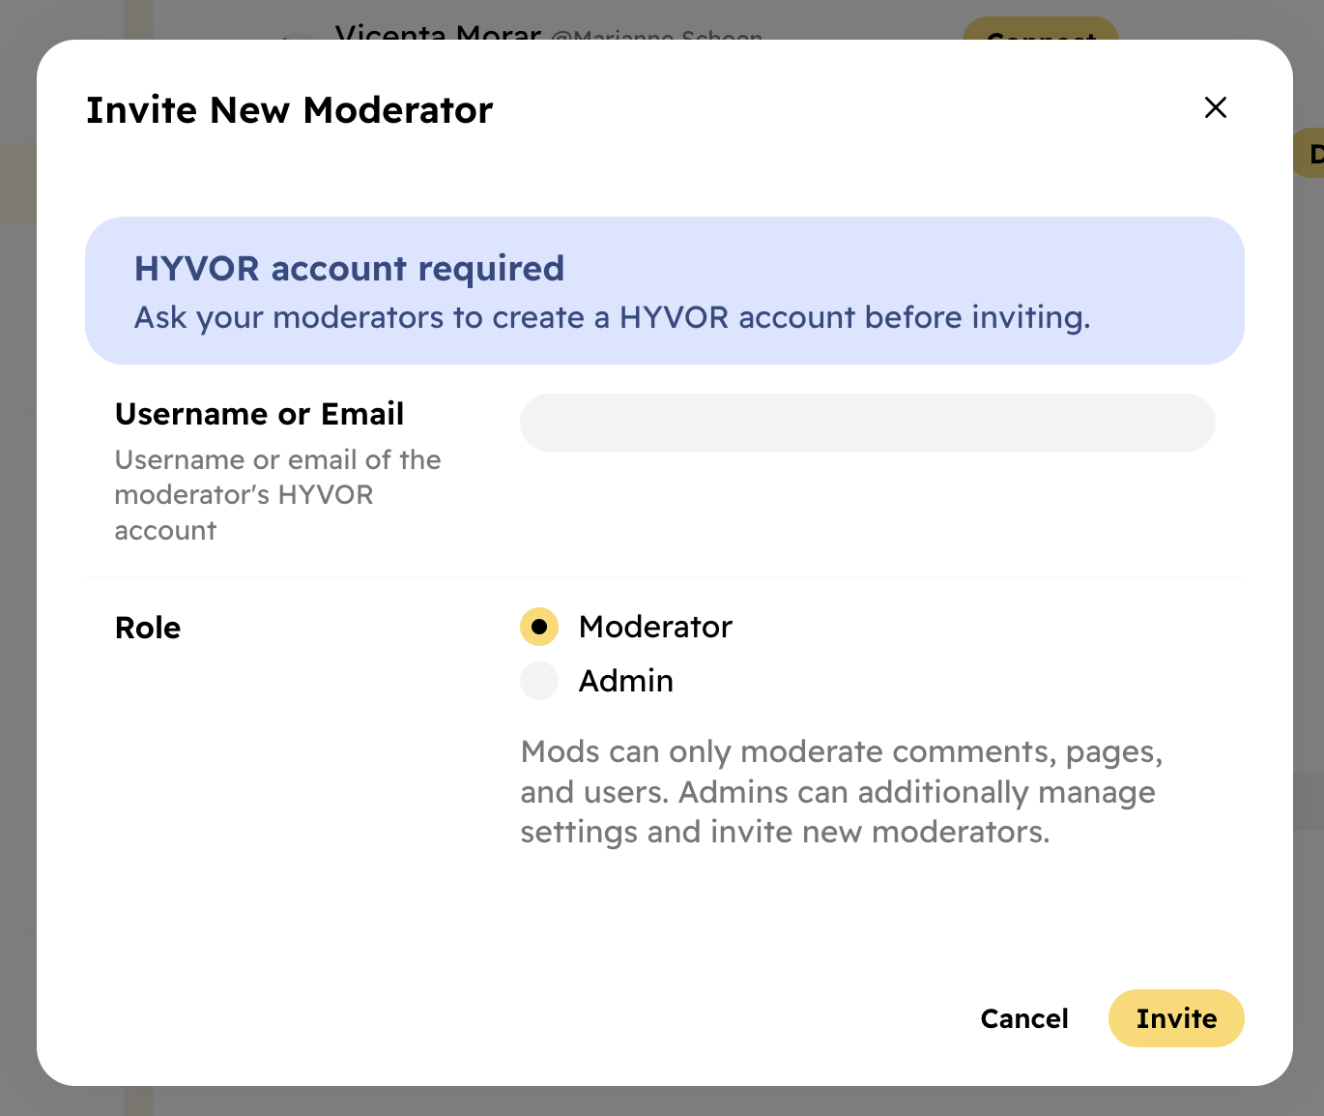
Task: Click the moderator permissions description text
Action: pos(842,791)
